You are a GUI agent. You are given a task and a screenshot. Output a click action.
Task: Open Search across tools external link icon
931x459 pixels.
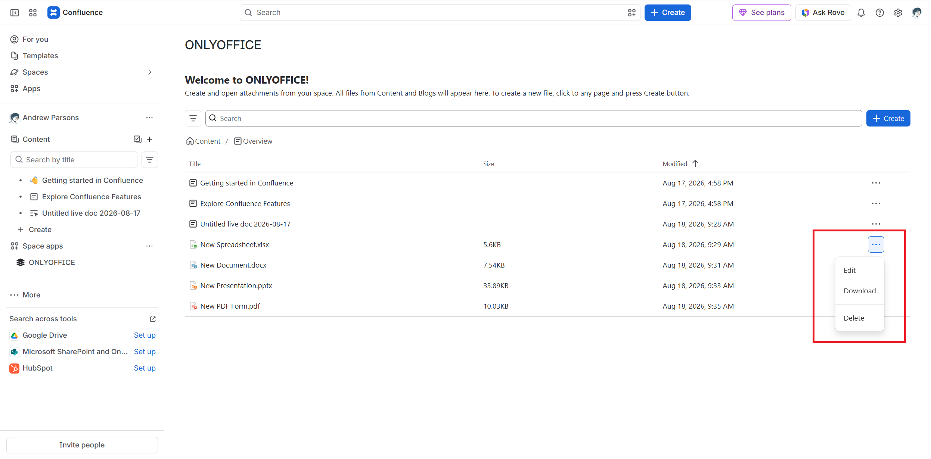(153, 319)
